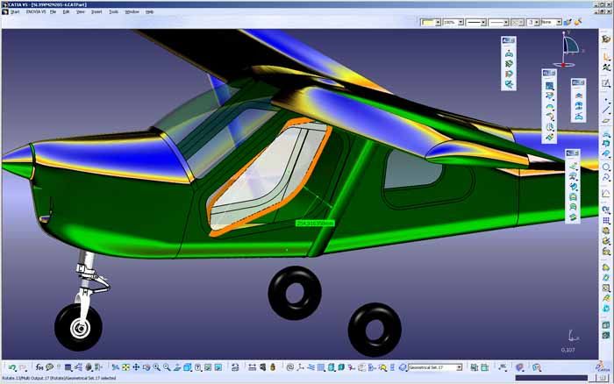This screenshot has width=614, height=384.
Task: Open the Start menu
Action: pyautogui.click(x=15, y=12)
